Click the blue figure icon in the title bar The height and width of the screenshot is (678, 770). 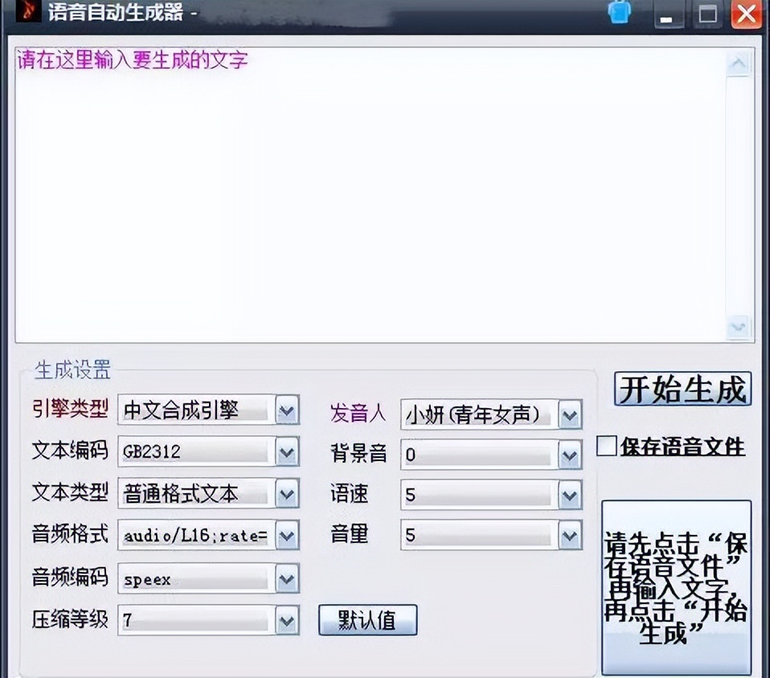coord(618,13)
